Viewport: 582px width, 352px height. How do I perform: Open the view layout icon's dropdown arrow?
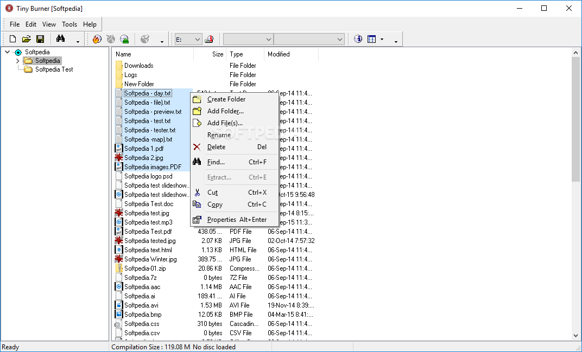tap(382, 39)
